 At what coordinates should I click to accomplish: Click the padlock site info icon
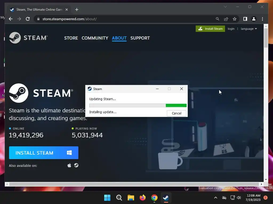coord(38,19)
